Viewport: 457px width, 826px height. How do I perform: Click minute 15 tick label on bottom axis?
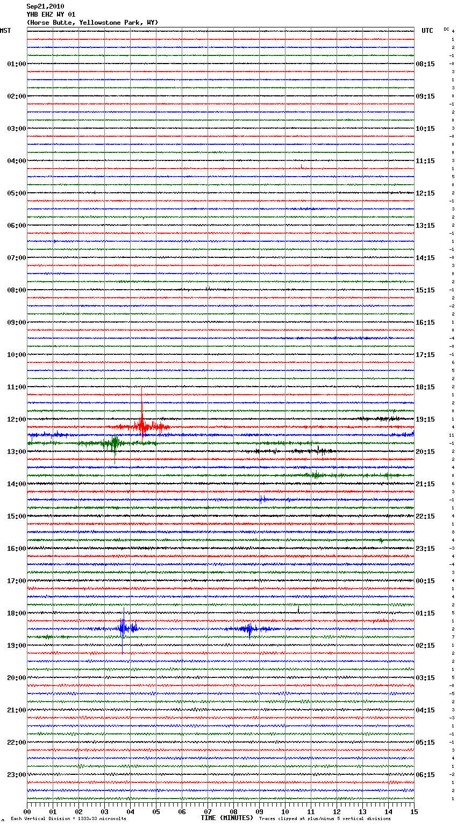[414, 811]
